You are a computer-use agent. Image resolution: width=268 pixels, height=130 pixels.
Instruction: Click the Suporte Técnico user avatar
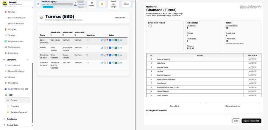pos(75,4)
